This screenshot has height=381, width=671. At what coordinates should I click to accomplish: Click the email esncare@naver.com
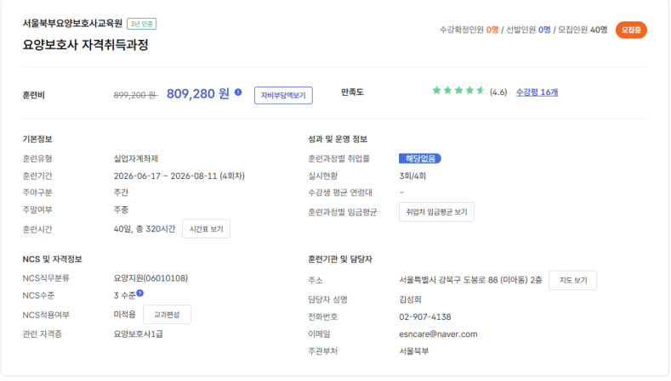click(438, 333)
